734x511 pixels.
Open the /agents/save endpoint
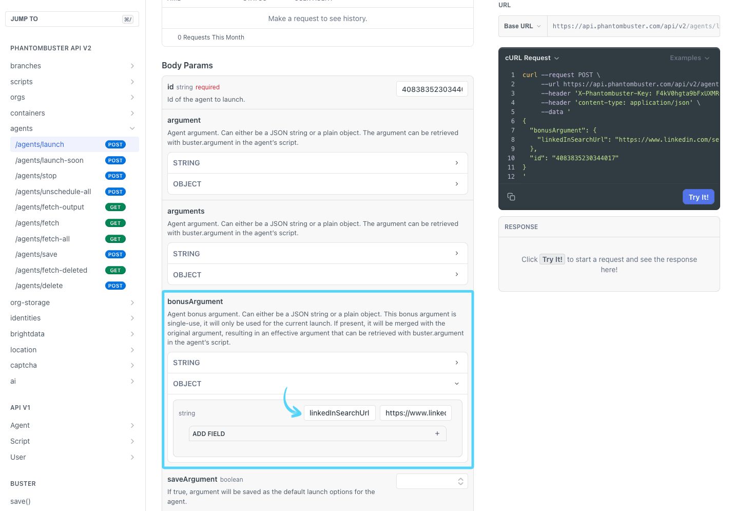[x=74, y=254]
